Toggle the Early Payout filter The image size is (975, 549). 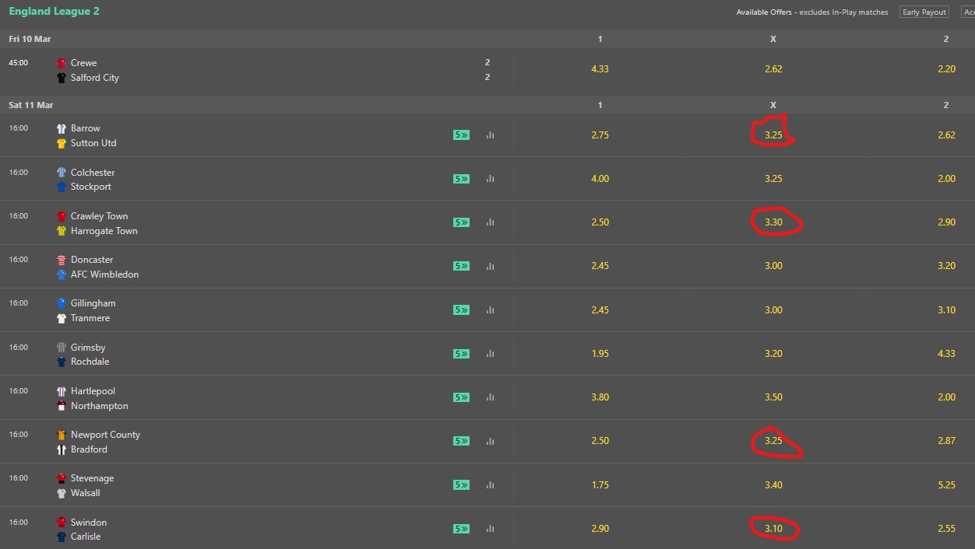click(x=924, y=12)
